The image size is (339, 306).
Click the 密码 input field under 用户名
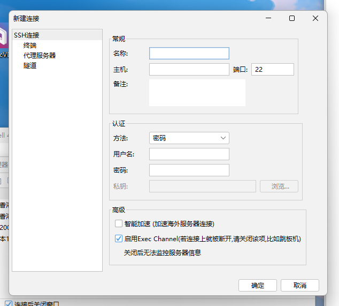pos(189,170)
